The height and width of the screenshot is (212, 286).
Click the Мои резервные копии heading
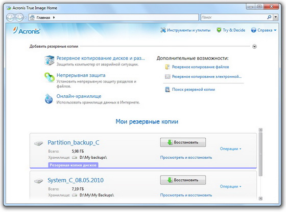pyautogui.click(x=147, y=121)
